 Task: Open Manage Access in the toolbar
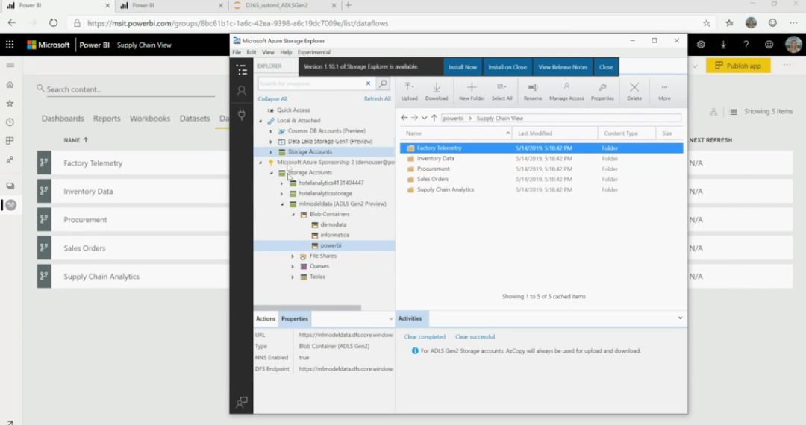pyautogui.click(x=566, y=92)
